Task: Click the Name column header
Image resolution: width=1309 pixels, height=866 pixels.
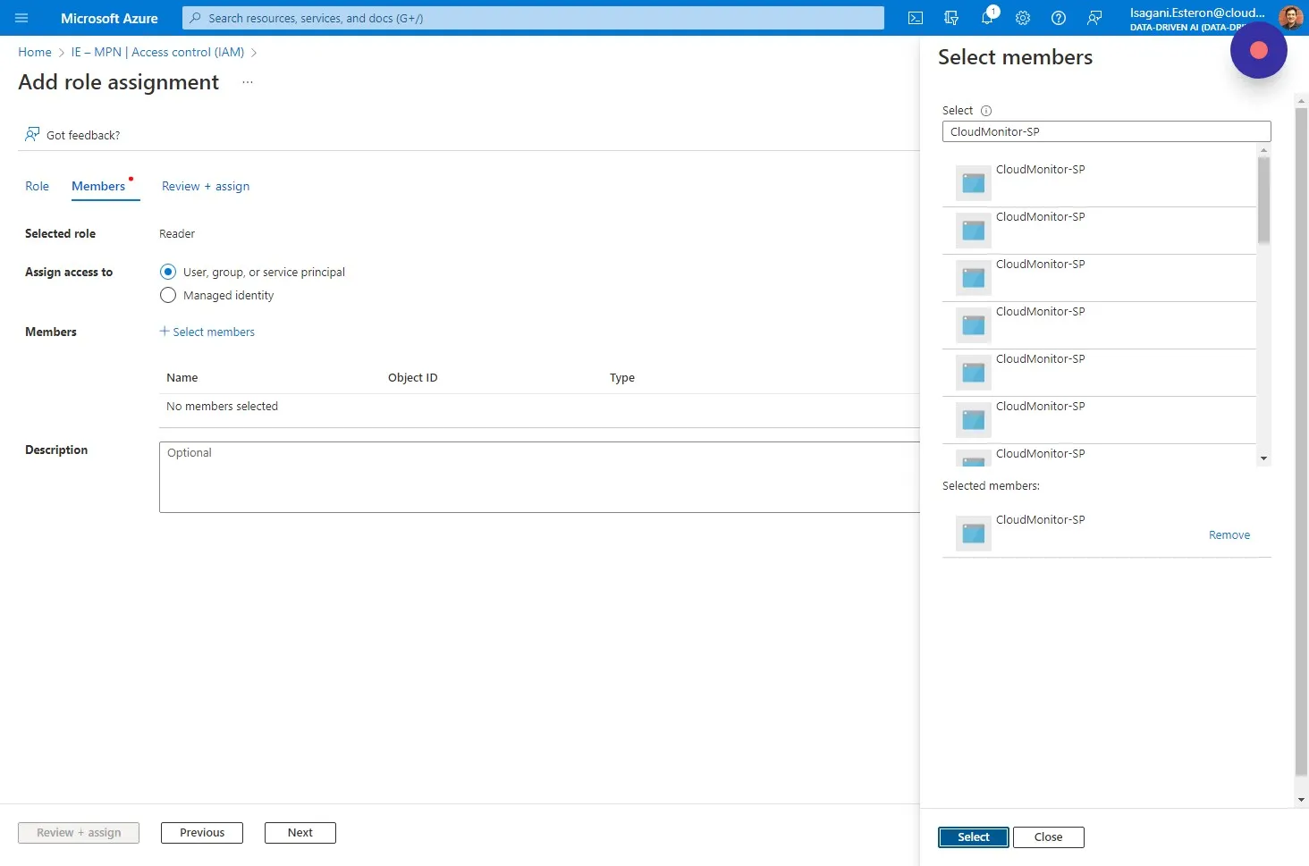Action: pos(182,378)
